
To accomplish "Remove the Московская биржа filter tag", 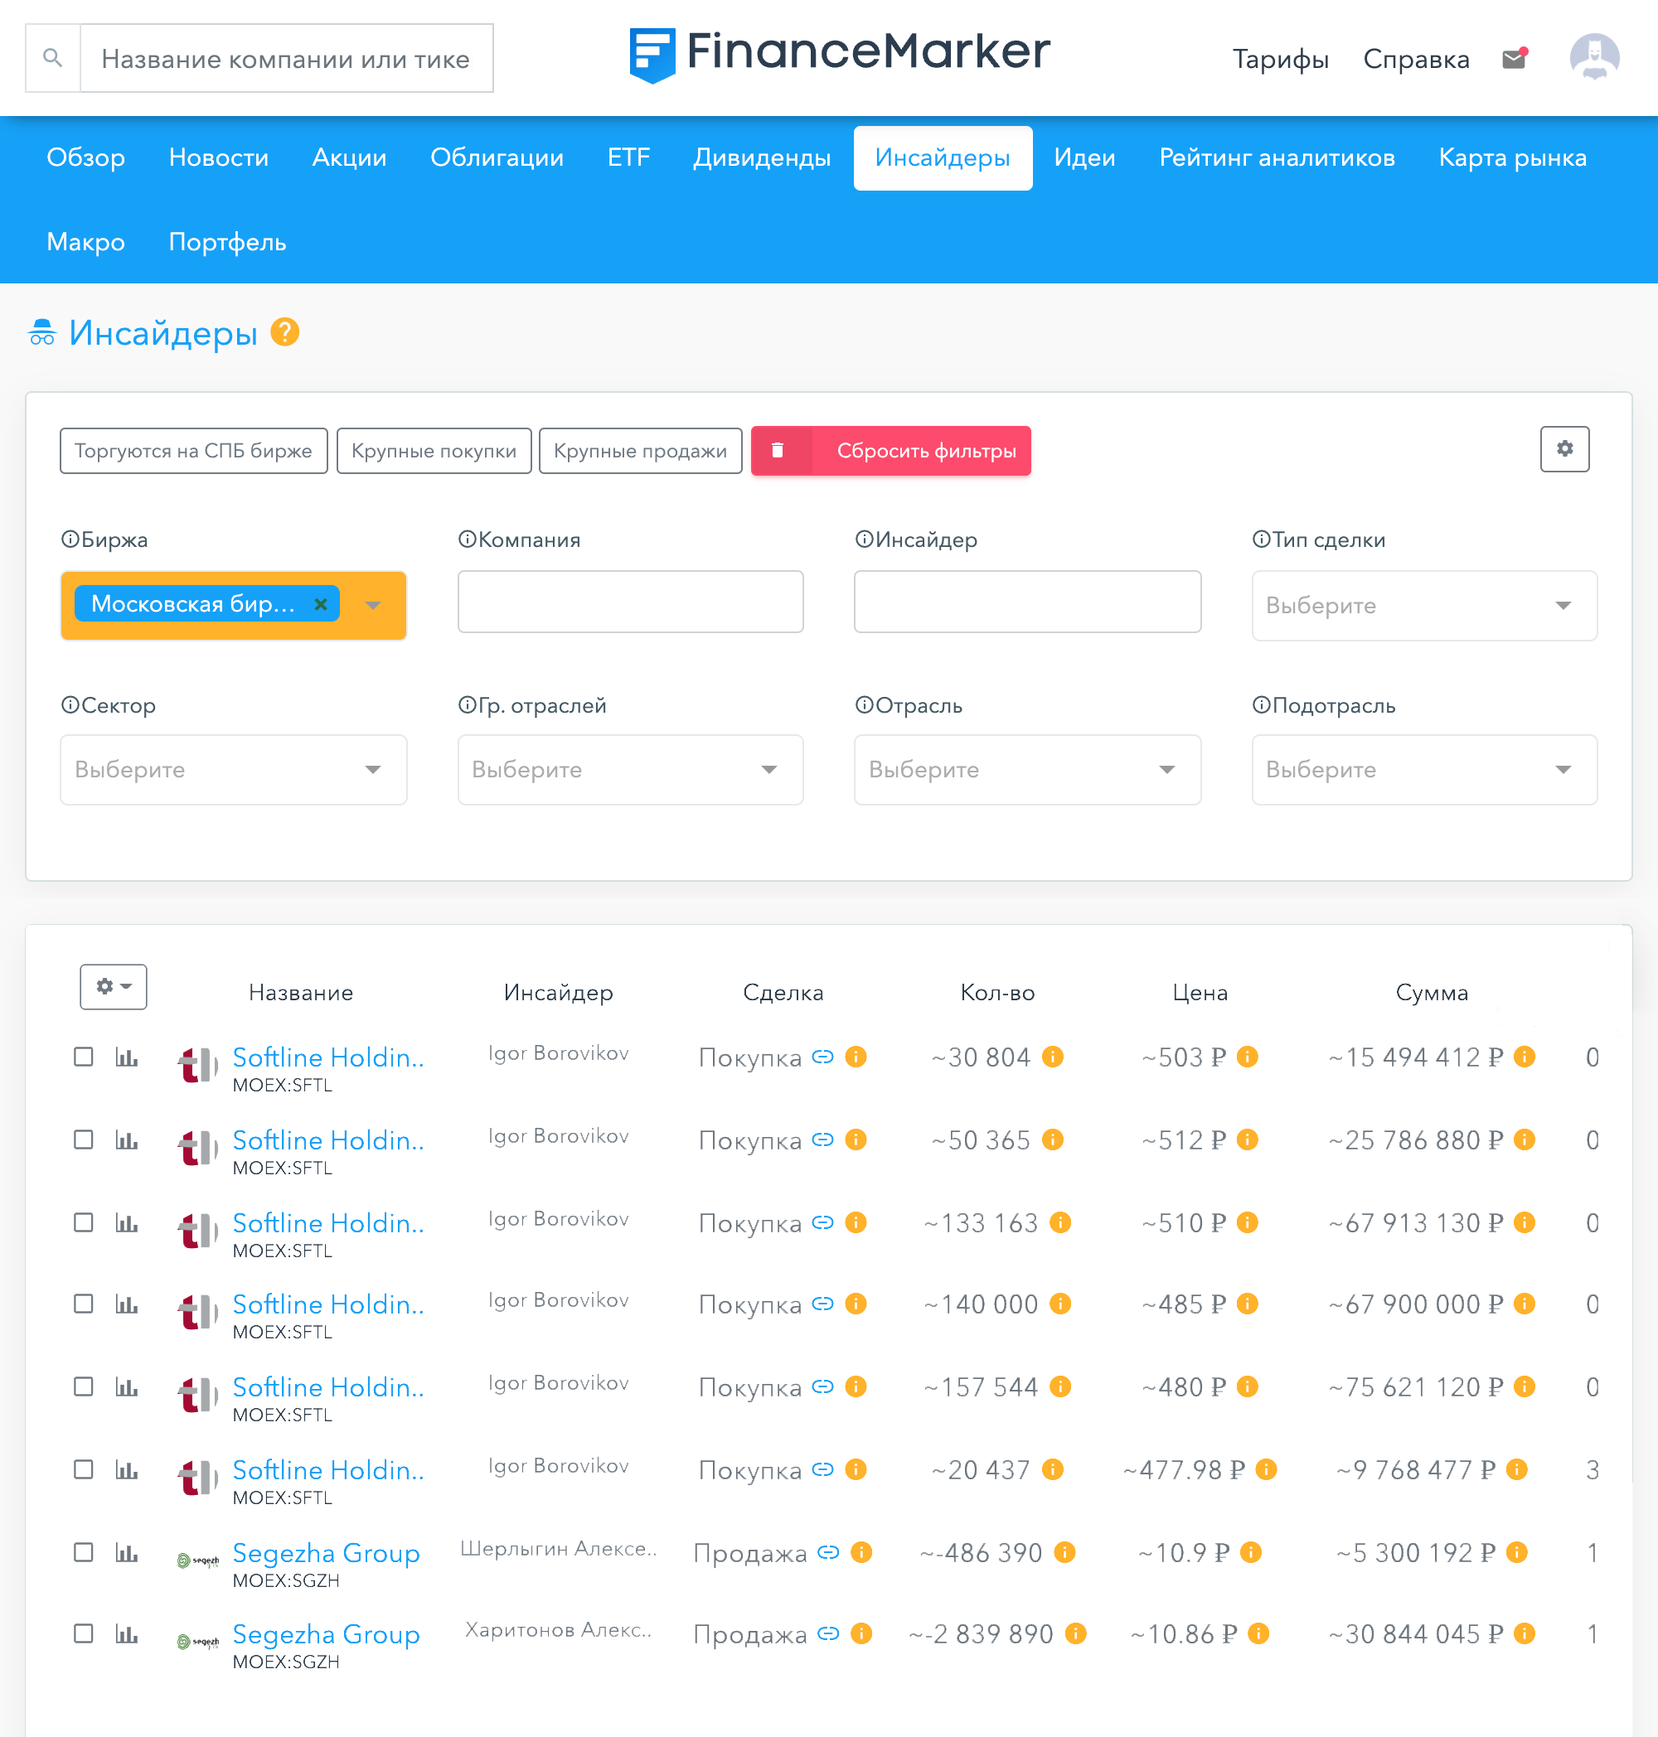I will [321, 604].
